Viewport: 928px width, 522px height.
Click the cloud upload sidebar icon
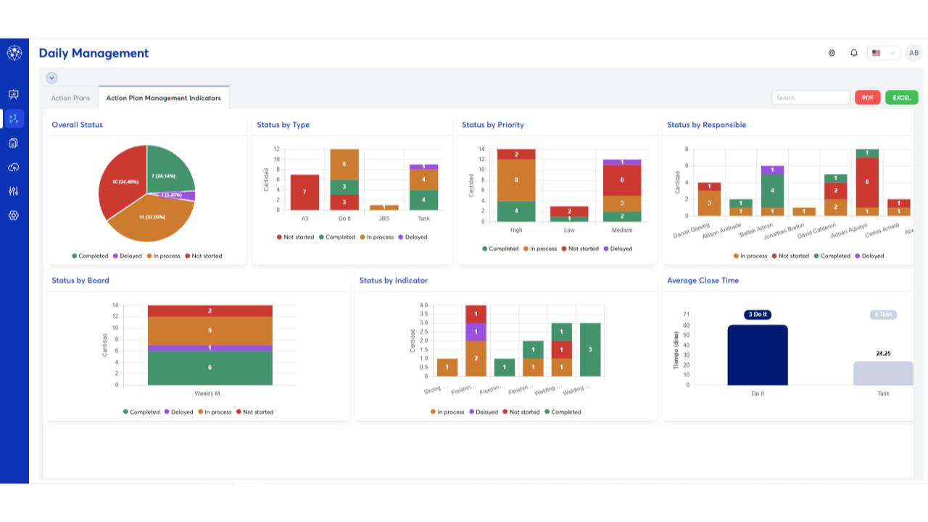pyautogui.click(x=14, y=167)
